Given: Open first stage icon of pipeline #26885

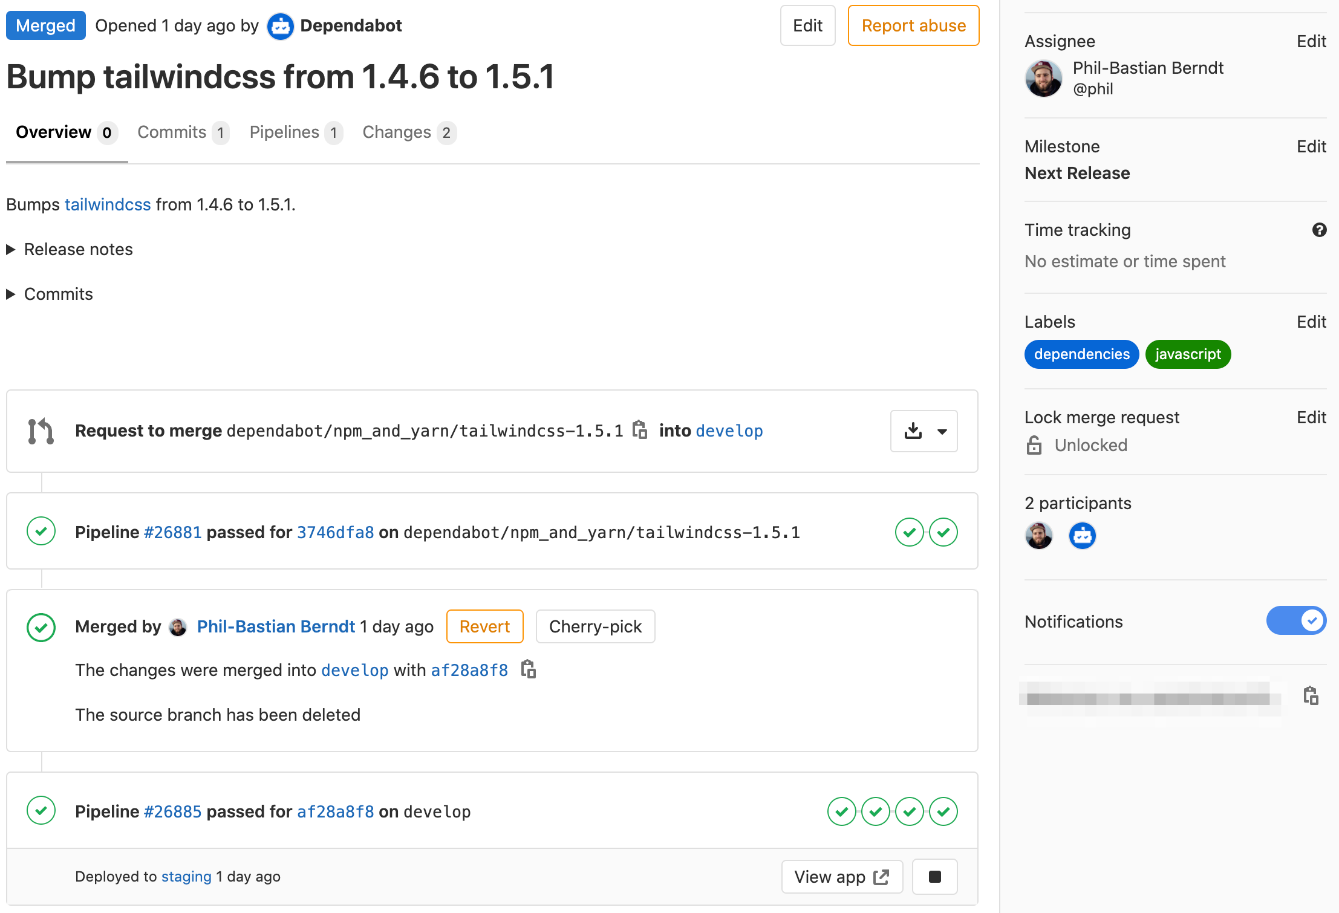Looking at the screenshot, I should click(x=841, y=811).
